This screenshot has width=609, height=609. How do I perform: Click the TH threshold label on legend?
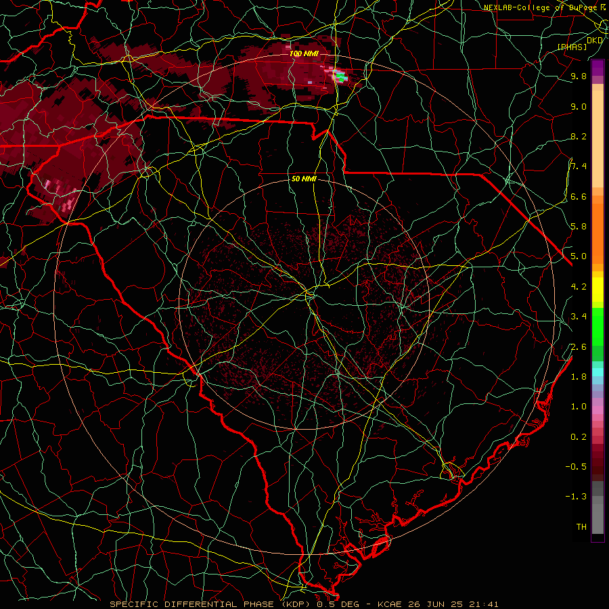pyautogui.click(x=581, y=527)
